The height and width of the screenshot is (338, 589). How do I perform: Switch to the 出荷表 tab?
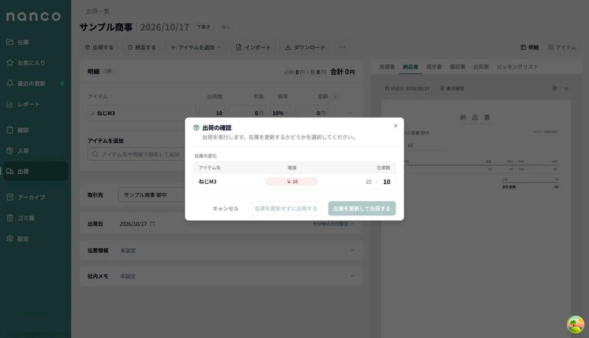[481, 67]
